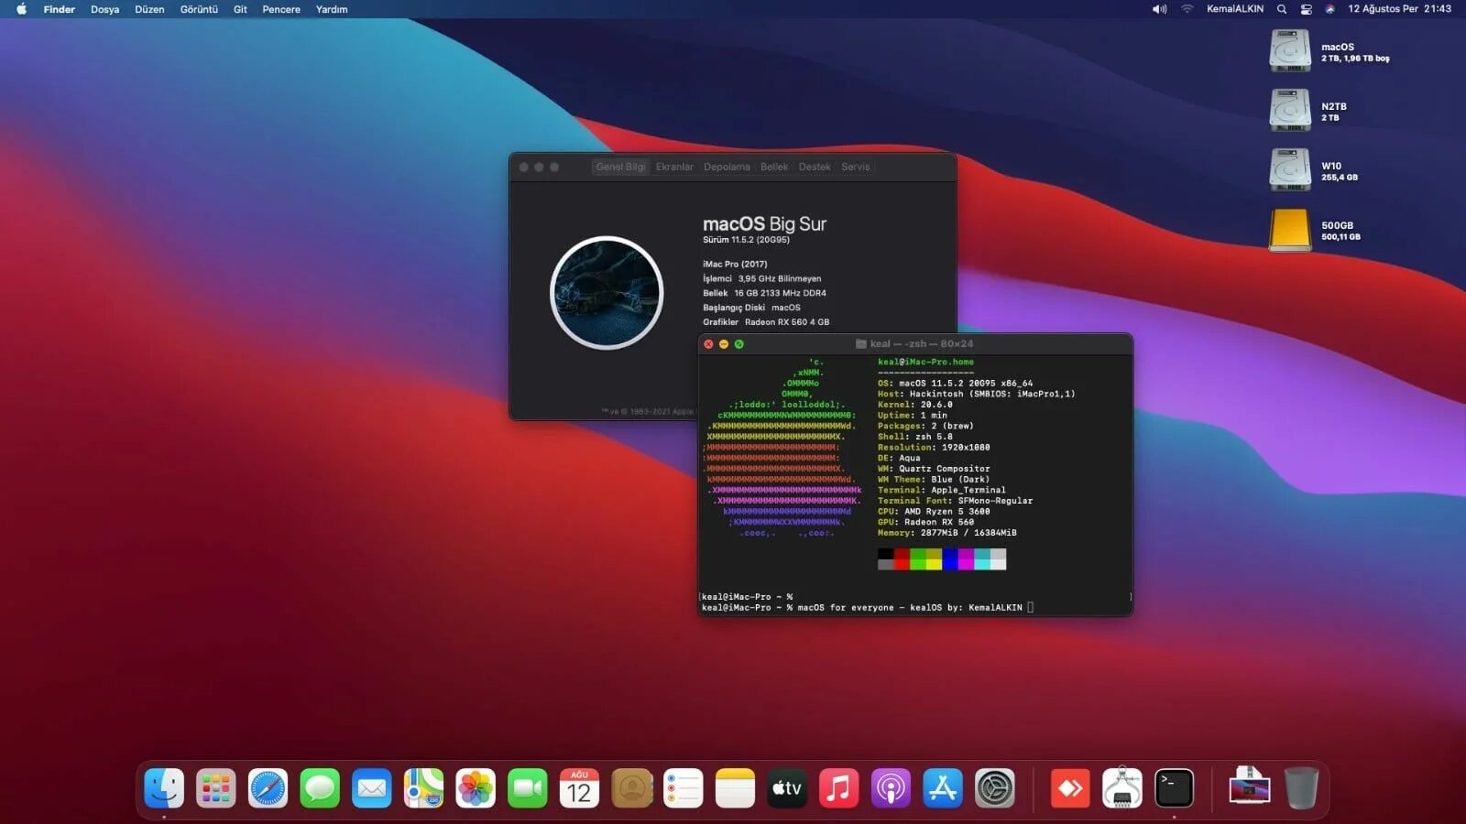Click 'Sürüm 11.5.2 (20G95)' version text
Screen dimensions: 1466x824
[746, 240]
